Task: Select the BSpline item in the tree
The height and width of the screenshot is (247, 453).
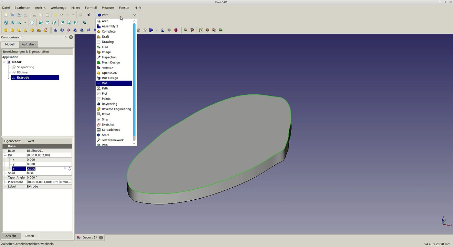Action: tap(22, 72)
